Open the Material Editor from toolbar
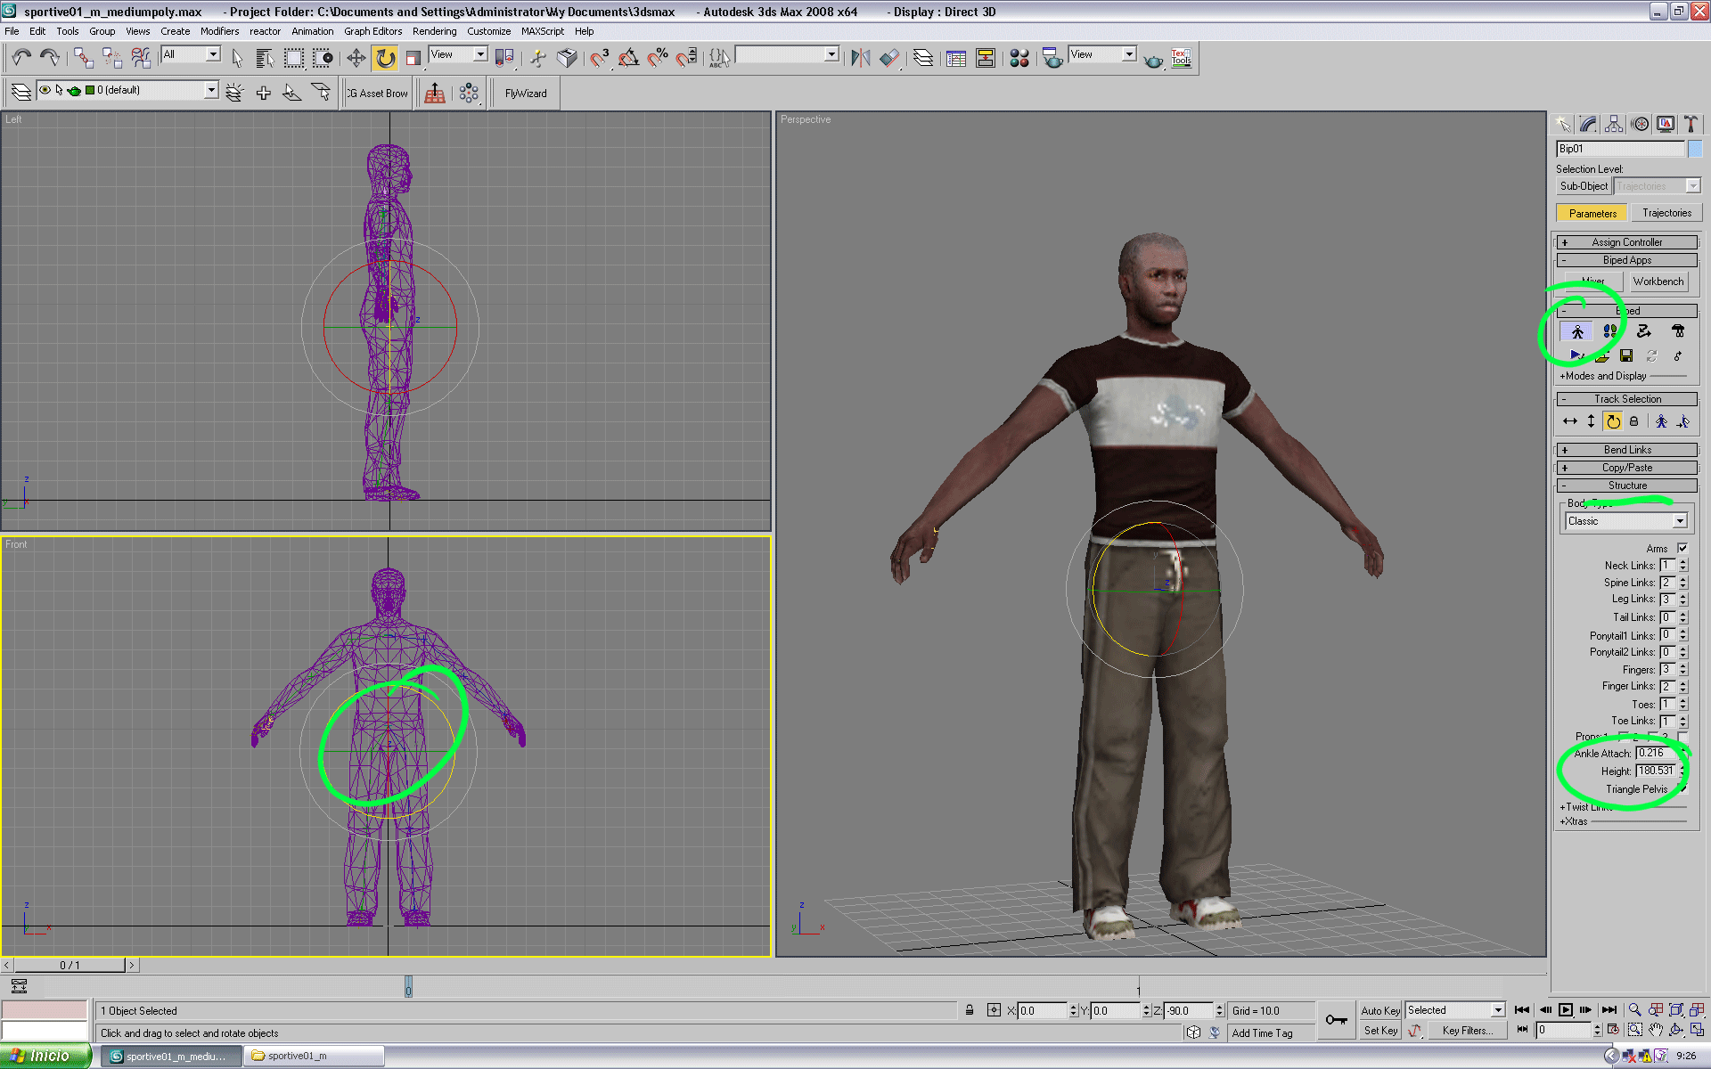The height and width of the screenshot is (1069, 1711). coord(1019,58)
